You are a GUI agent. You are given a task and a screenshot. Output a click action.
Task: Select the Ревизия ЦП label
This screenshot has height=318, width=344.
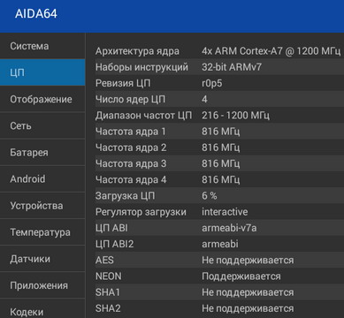123,83
